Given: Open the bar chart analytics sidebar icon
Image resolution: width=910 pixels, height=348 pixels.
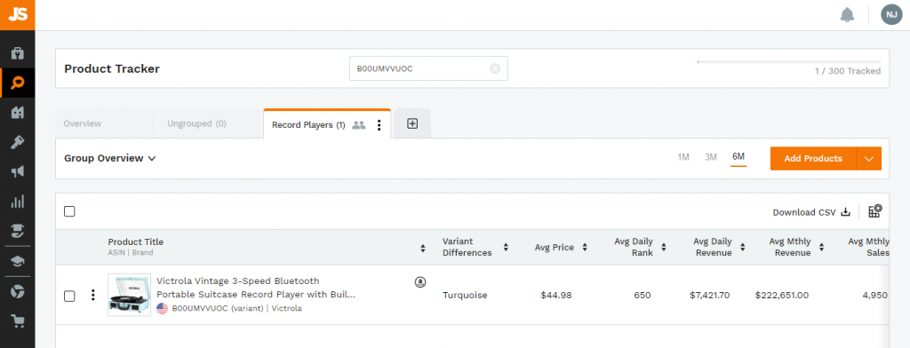Looking at the screenshot, I should click(18, 202).
